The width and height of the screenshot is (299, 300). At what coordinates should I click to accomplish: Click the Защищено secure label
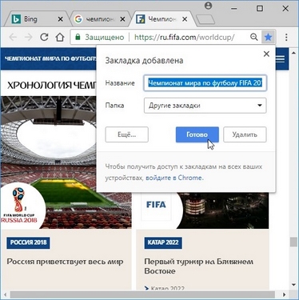coord(105,37)
